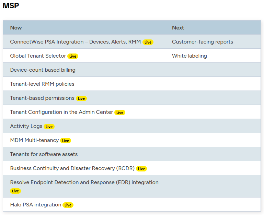Screen dimensions: 264x215
Task: Click Tenant-level RMM policies text
Action: (x=42, y=84)
